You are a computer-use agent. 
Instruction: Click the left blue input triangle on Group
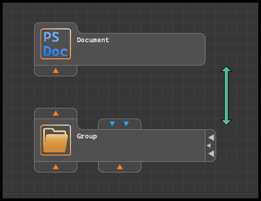pos(112,123)
